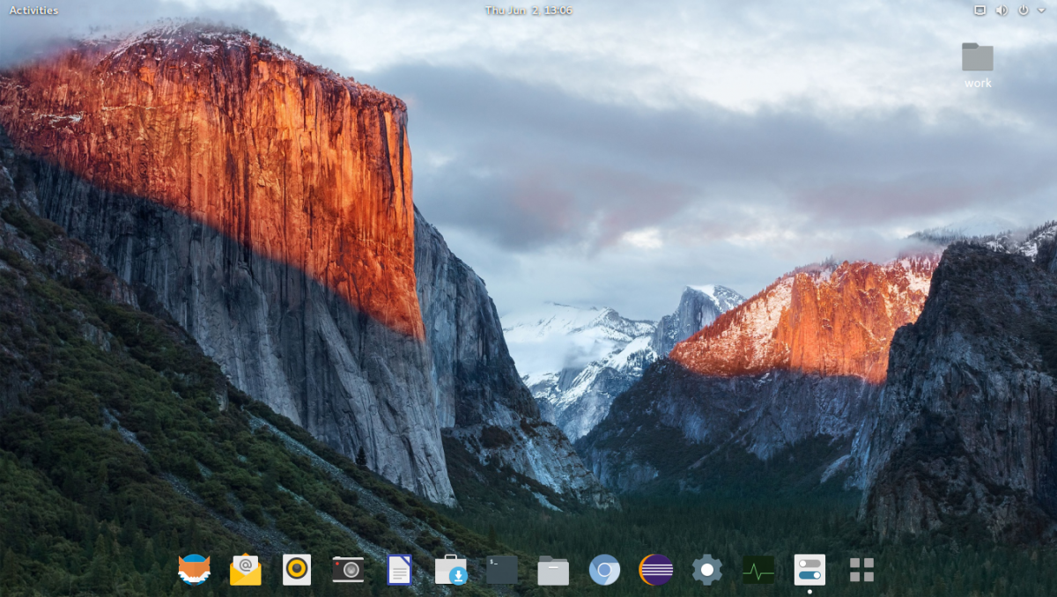The width and height of the screenshot is (1057, 597).
Task: Open the Activities overview
Action: coord(33,11)
